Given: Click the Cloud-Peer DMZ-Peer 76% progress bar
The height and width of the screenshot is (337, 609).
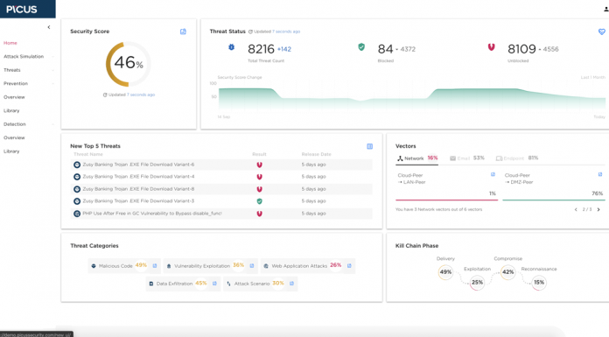Looking at the screenshot, I should pos(554,200).
